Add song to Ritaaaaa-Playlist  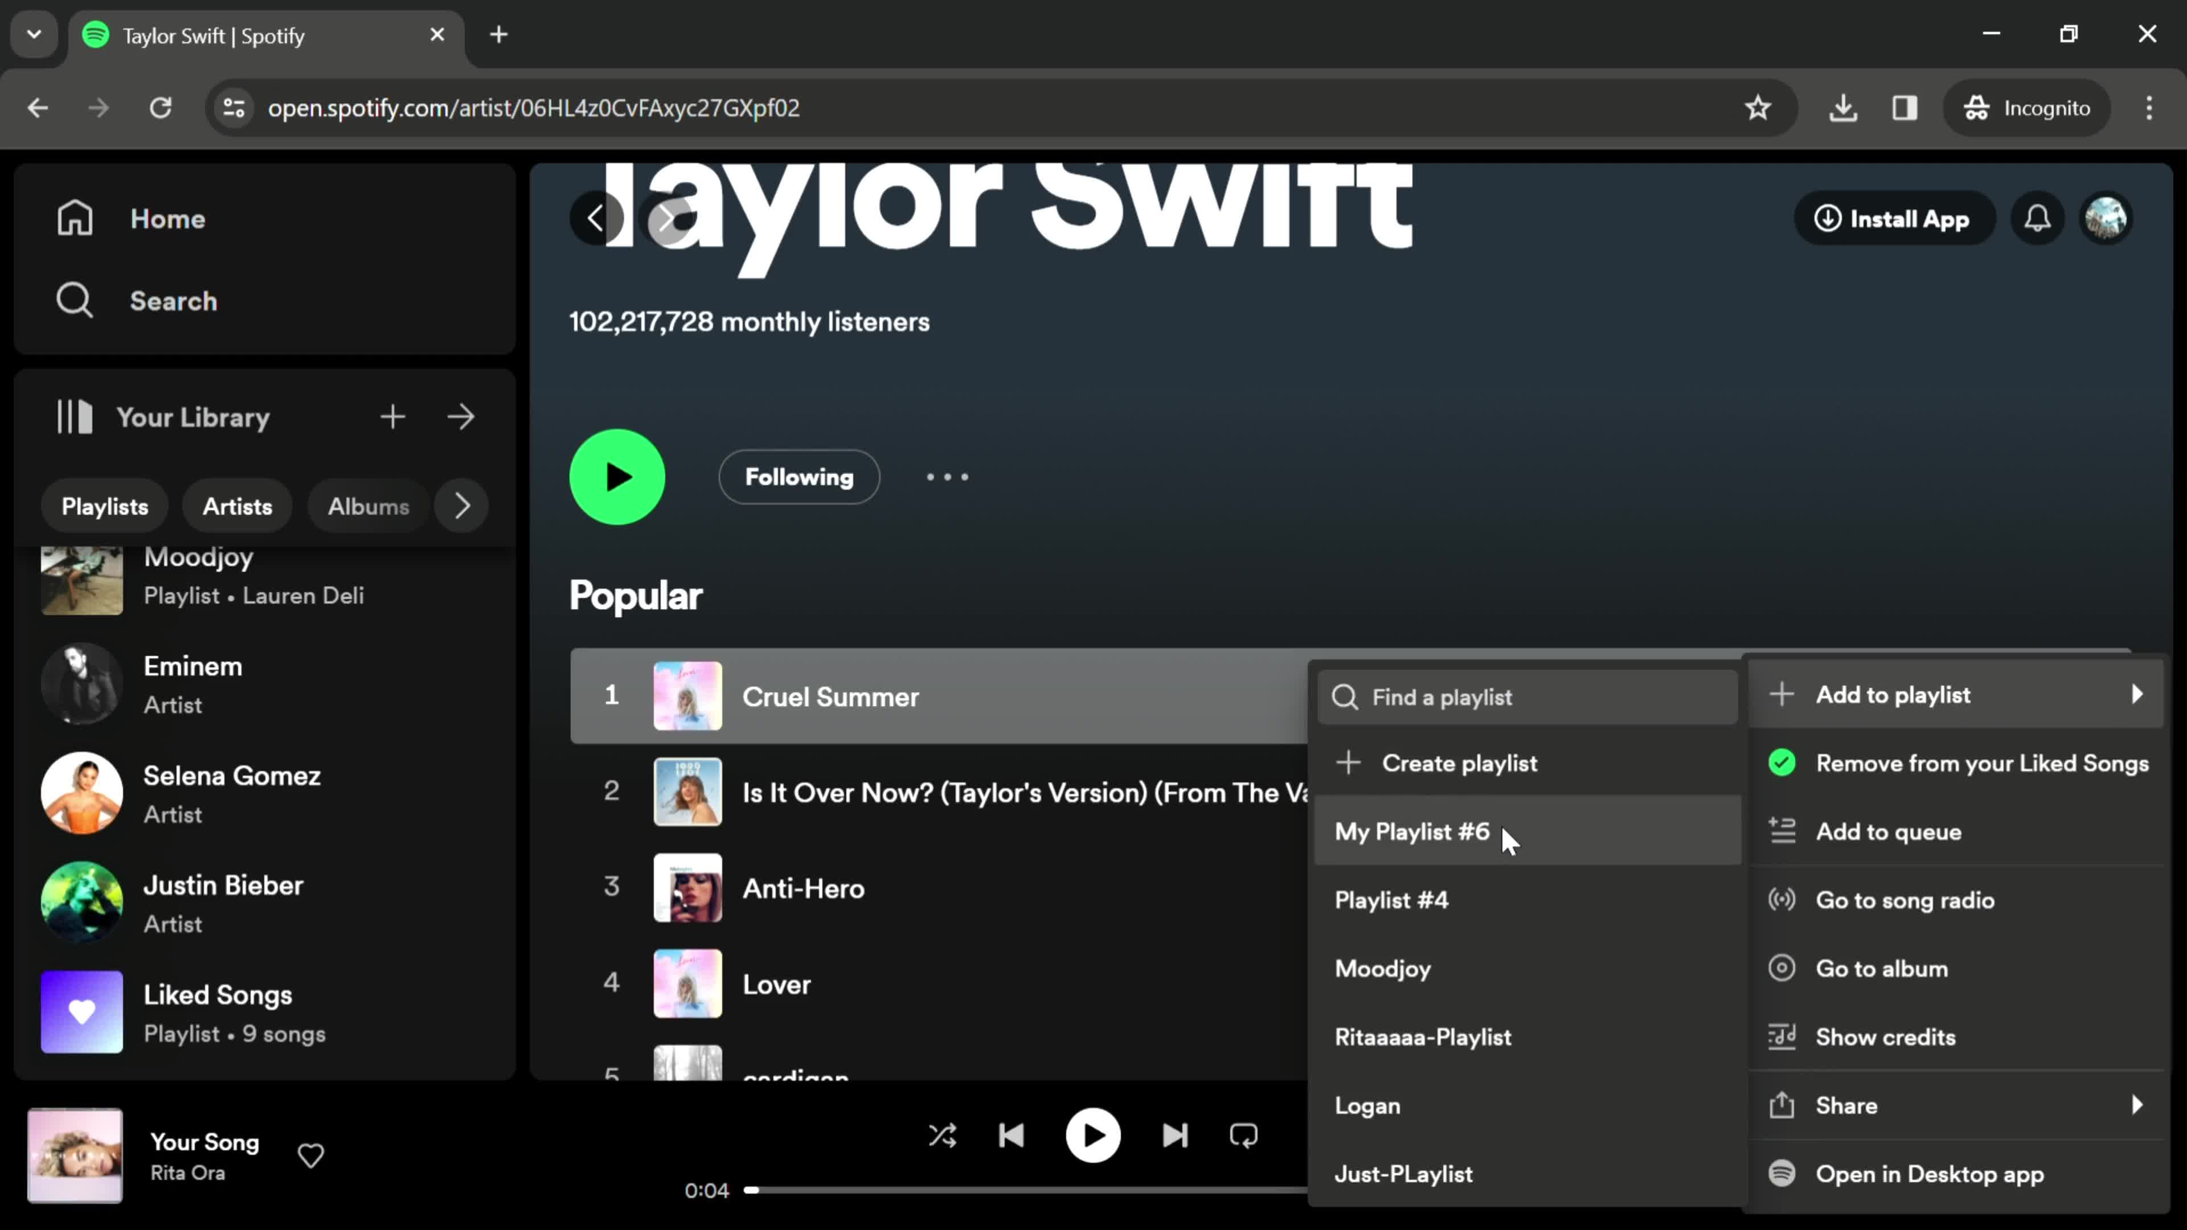pos(1527,1038)
